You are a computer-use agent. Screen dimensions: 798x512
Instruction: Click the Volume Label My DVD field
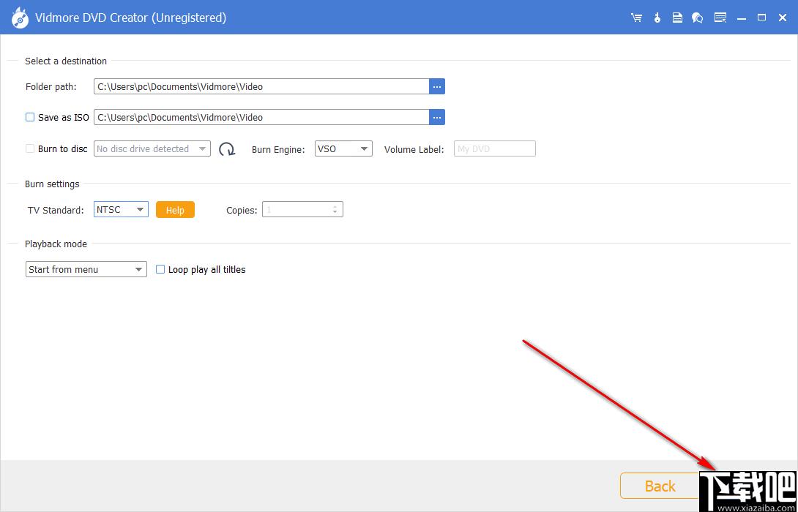pos(495,149)
